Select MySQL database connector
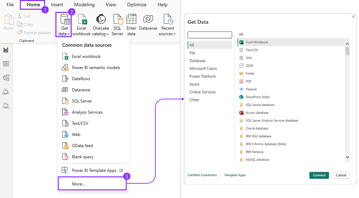This screenshot has width=359, height=198. pos(291,160)
